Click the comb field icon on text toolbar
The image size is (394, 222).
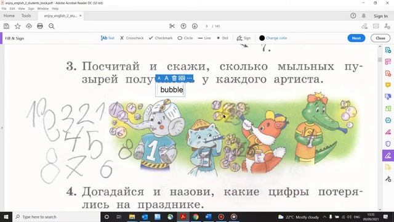[182, 78]
